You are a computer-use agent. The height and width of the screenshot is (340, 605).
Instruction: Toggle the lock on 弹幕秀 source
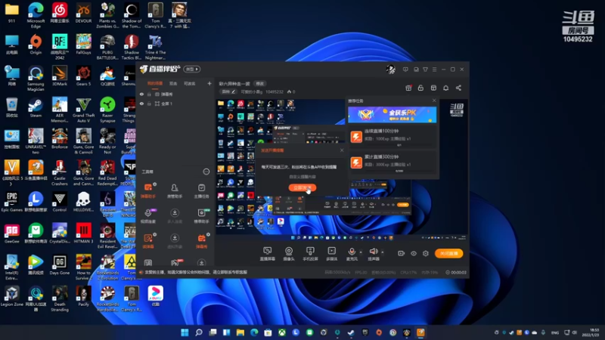[x=149, y=94]
